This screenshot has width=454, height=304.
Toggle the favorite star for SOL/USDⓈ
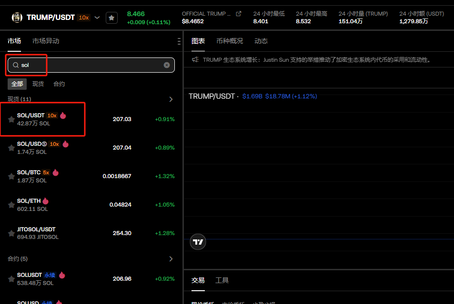click(11, 148)
